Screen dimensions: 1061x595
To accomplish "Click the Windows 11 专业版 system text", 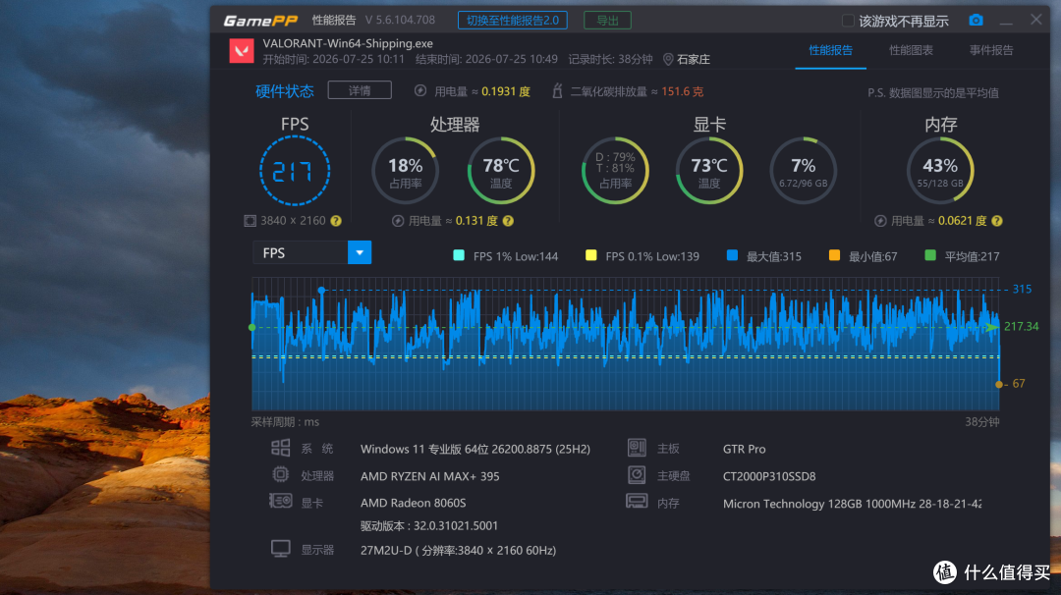I will click(475, 449).
